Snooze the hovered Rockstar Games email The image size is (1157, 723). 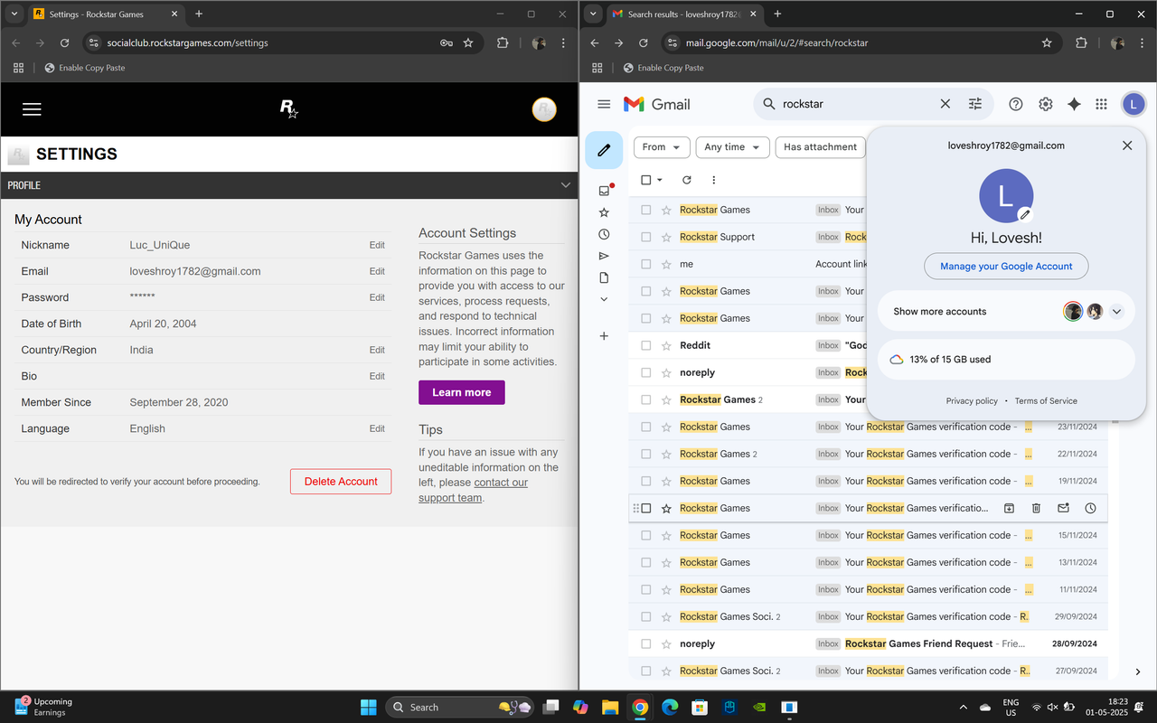click(1091, 508)
